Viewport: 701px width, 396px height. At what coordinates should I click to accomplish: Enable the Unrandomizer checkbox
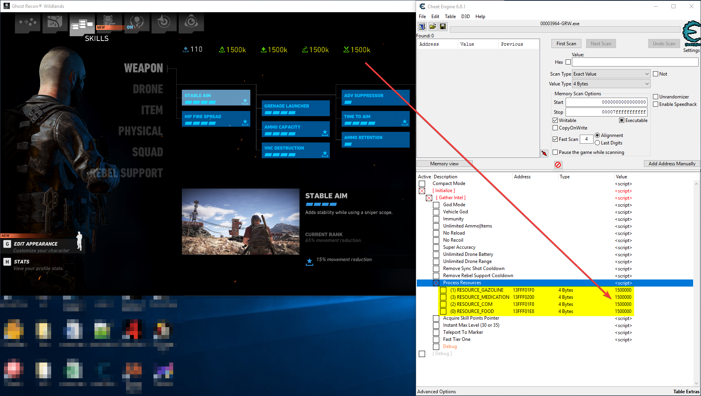(656, 97)
